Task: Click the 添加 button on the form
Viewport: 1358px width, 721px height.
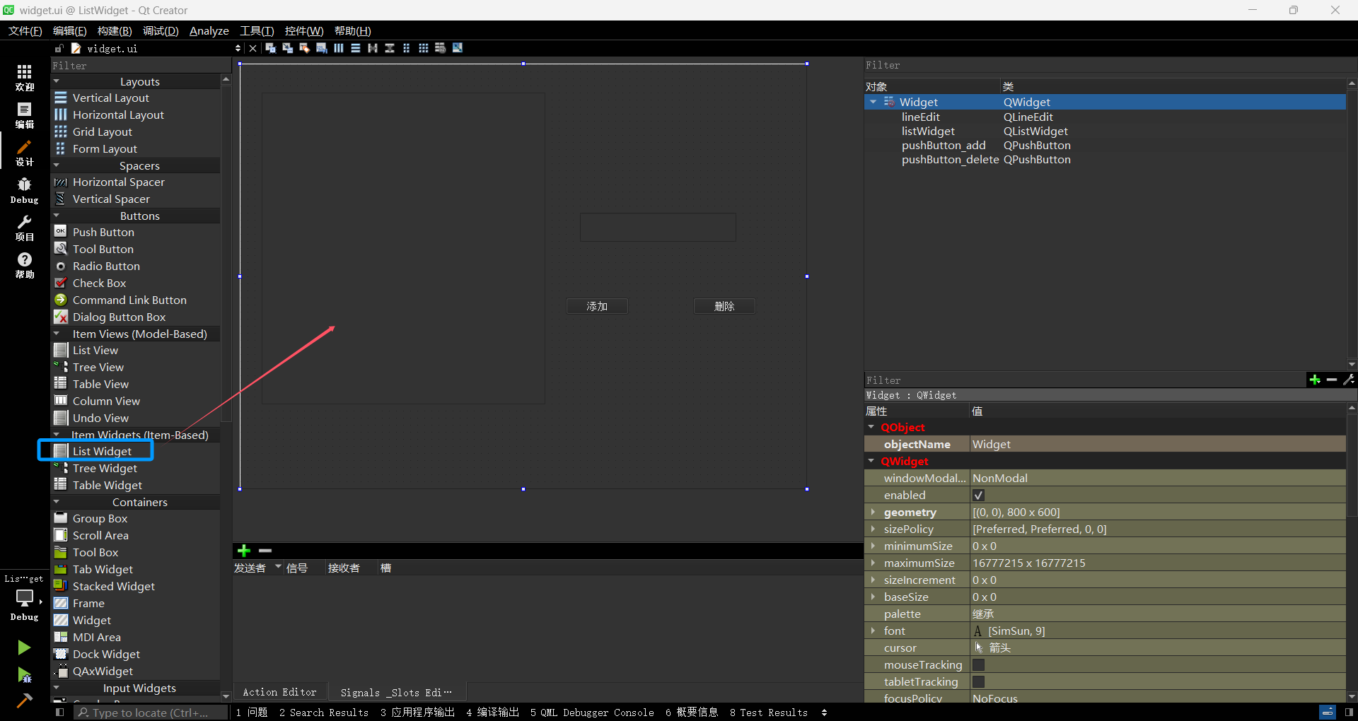Action: pyautogui.click(x=597, y=306)
